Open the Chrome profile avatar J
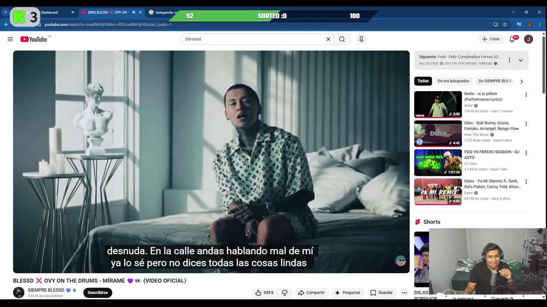 (x=529, y=24)
